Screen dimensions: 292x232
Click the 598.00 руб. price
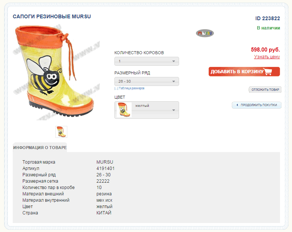coord(265,49)
